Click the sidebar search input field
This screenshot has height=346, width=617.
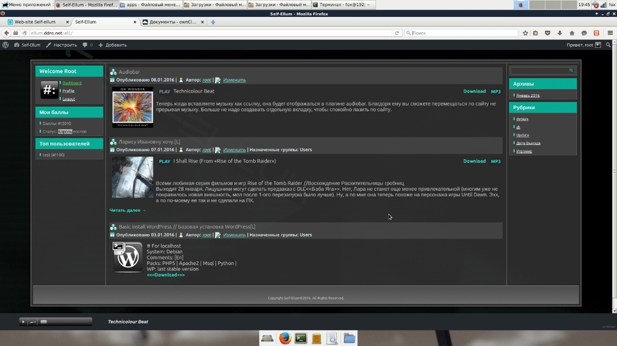(x=539, y=71)
